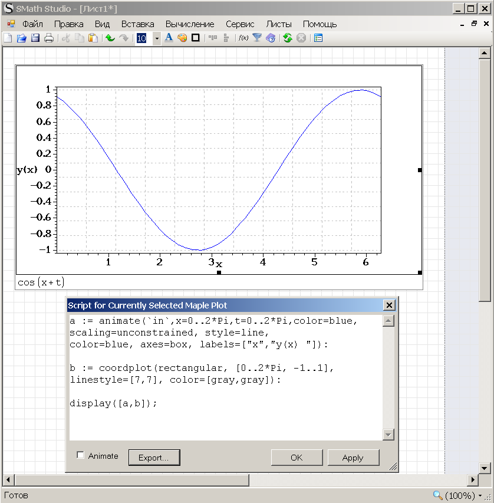Click the New document icon

pyautogui.click(x=8, y=38)
